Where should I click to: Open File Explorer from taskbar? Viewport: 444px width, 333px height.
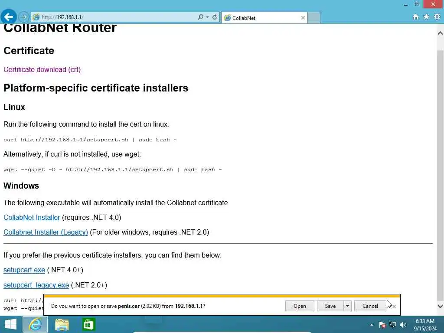(x=62, y=324)
